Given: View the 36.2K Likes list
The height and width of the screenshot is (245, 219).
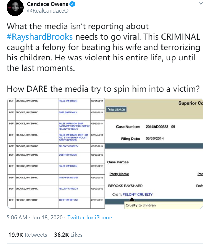Looking at the screenshot, I should tap(68, 235).
